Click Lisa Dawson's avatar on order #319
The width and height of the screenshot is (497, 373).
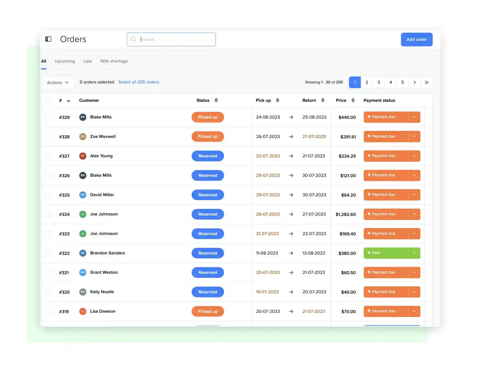tap(83, 311)
